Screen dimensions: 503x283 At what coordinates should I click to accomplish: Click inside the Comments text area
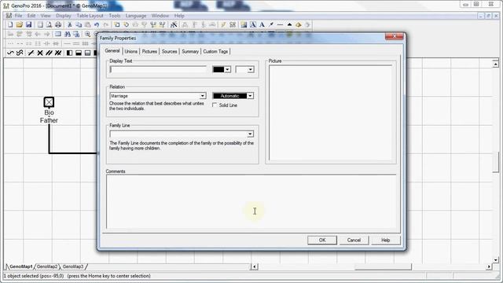pyautogui.click(x=251, y=201)
